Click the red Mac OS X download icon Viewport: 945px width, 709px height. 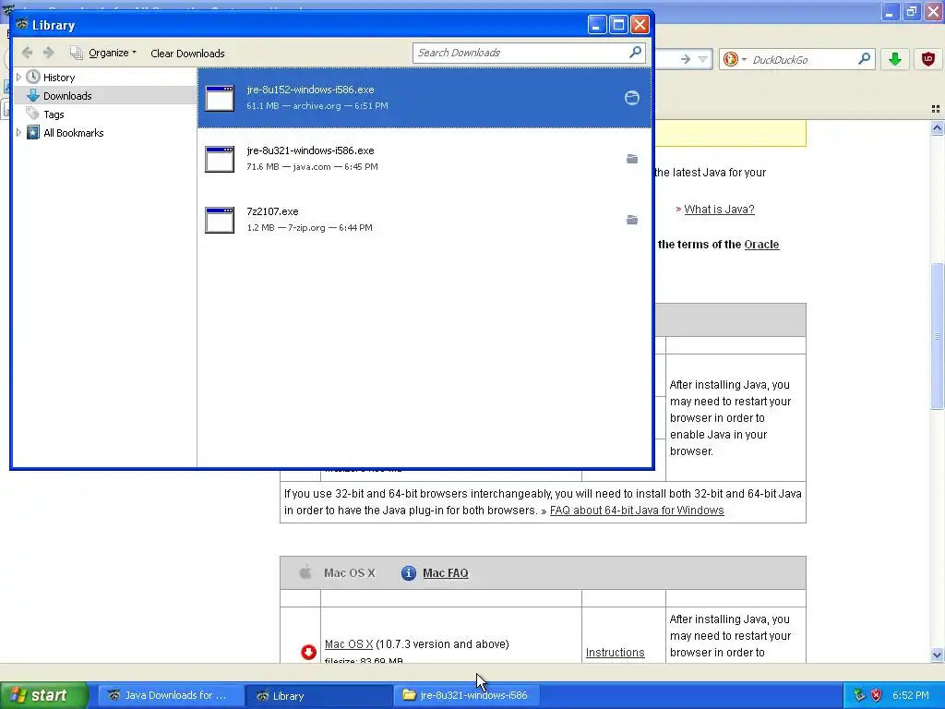pos(308,652)
